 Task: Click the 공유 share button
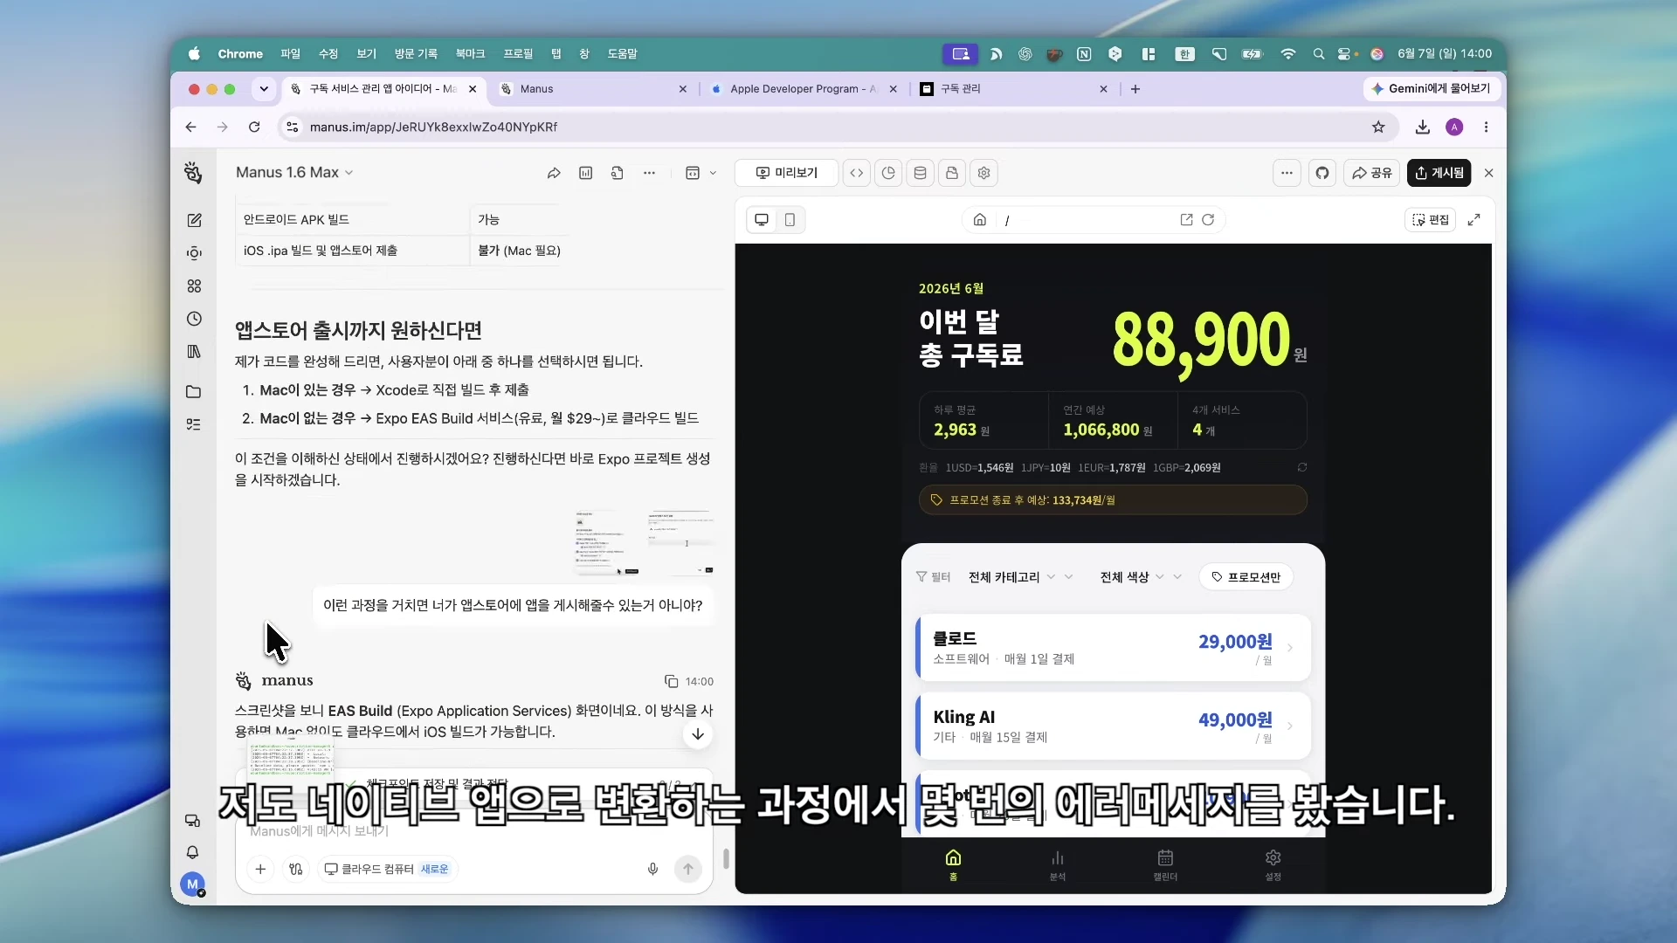click(1371, 173)
